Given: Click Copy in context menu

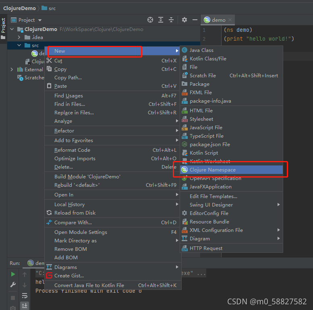Looking at the screenshot, I should coord(113,69).
